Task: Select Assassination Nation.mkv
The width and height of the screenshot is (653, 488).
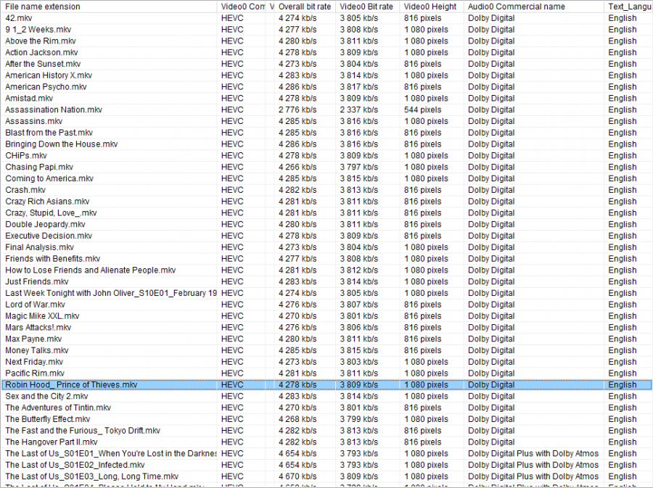Action: [54, 109]
